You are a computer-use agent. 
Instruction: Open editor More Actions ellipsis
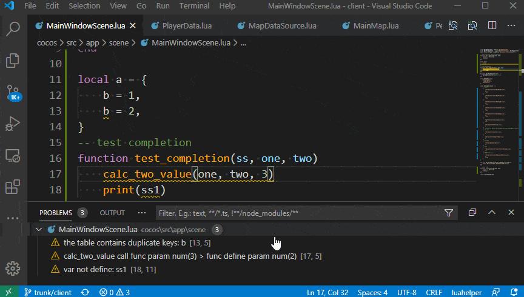[511, 25]
